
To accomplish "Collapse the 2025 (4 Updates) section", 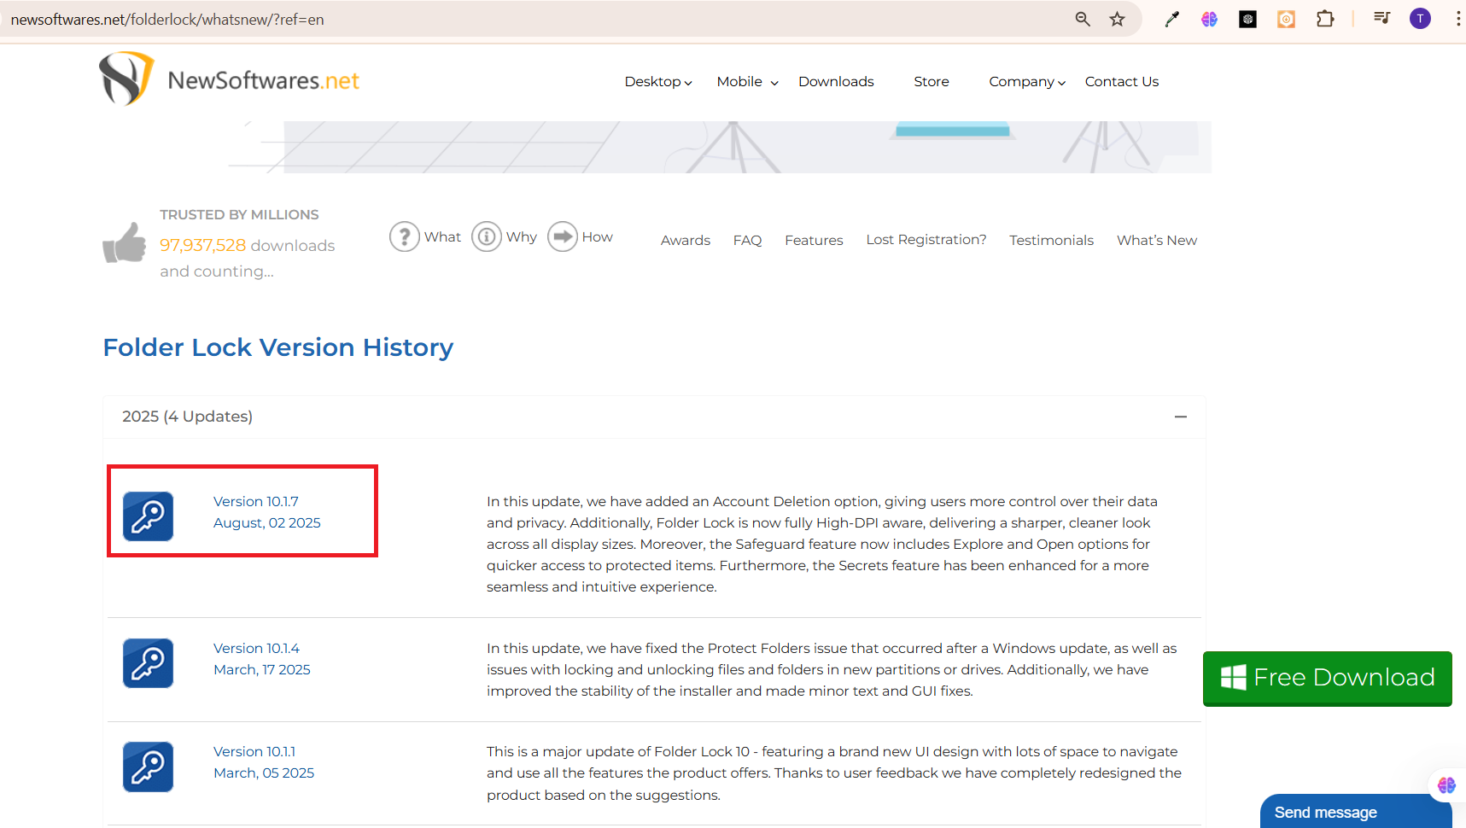I will pos(1181,417).
